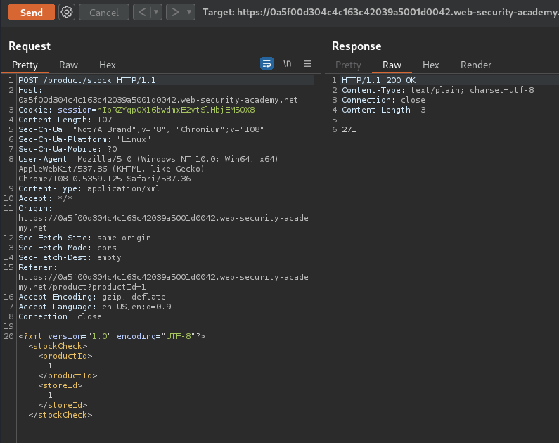Viewport: 559px width, 443px height.
Task: Click the Sec-Fetch-Mode: cors header
Action: click(68, 248)
